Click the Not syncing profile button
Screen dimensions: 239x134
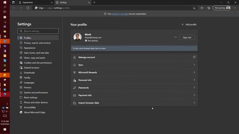[222, 8]
